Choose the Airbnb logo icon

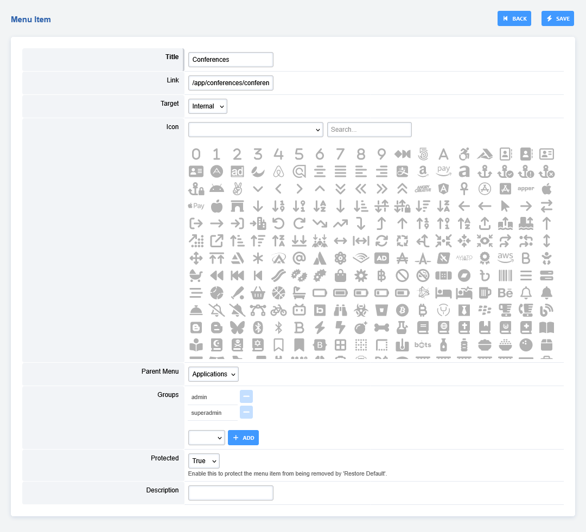click(278, 172)
